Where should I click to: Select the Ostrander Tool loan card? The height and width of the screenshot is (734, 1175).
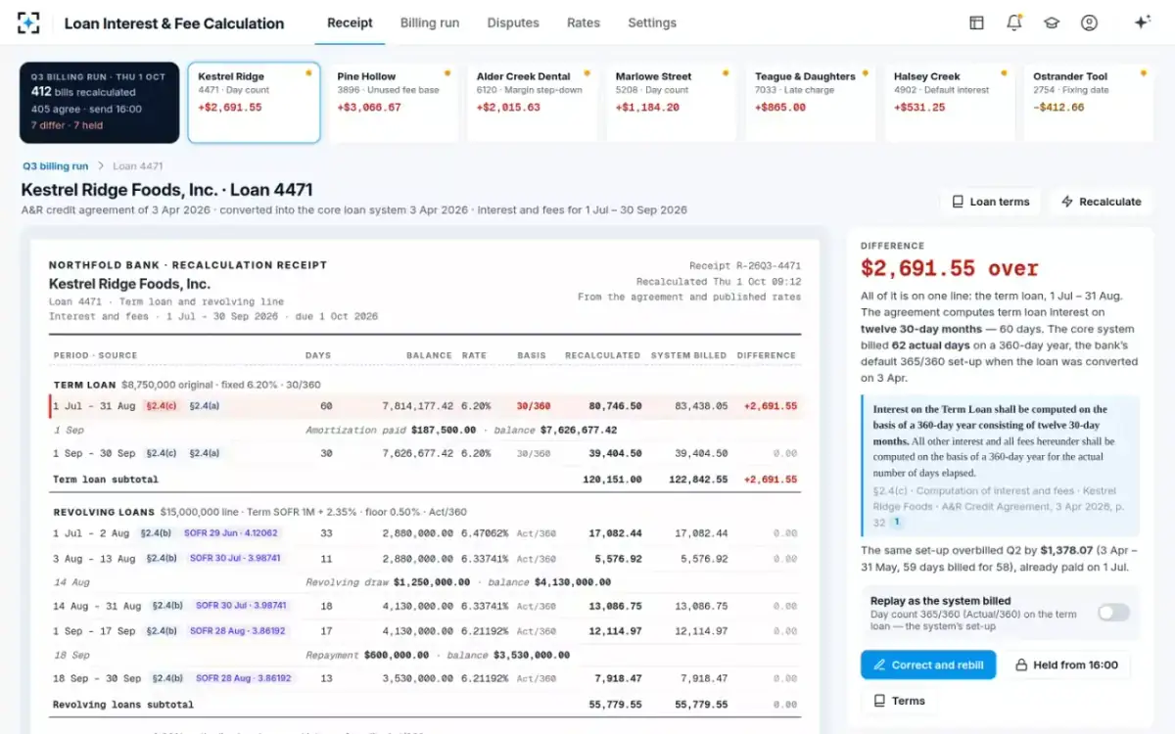pyautogui.click(x=1088, y=104)
